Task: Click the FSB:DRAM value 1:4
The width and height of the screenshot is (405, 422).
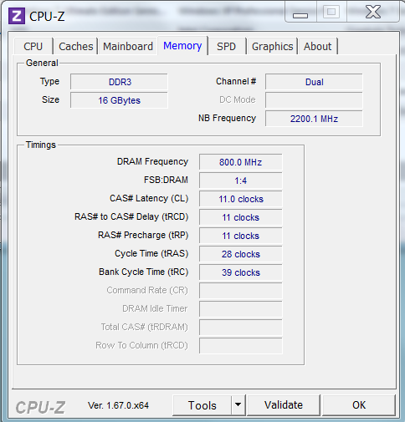Action: click(x=241, y=180)
